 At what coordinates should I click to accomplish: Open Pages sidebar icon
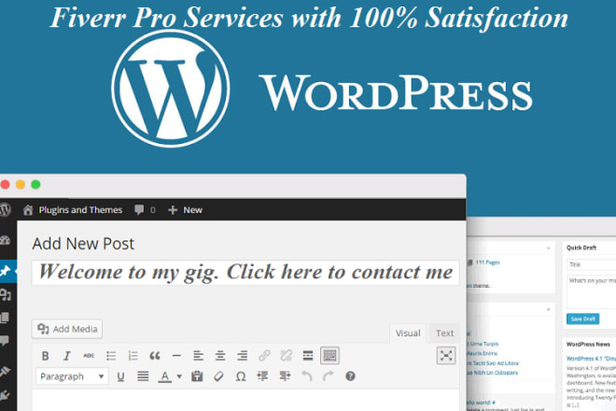(x=5, y=318)
